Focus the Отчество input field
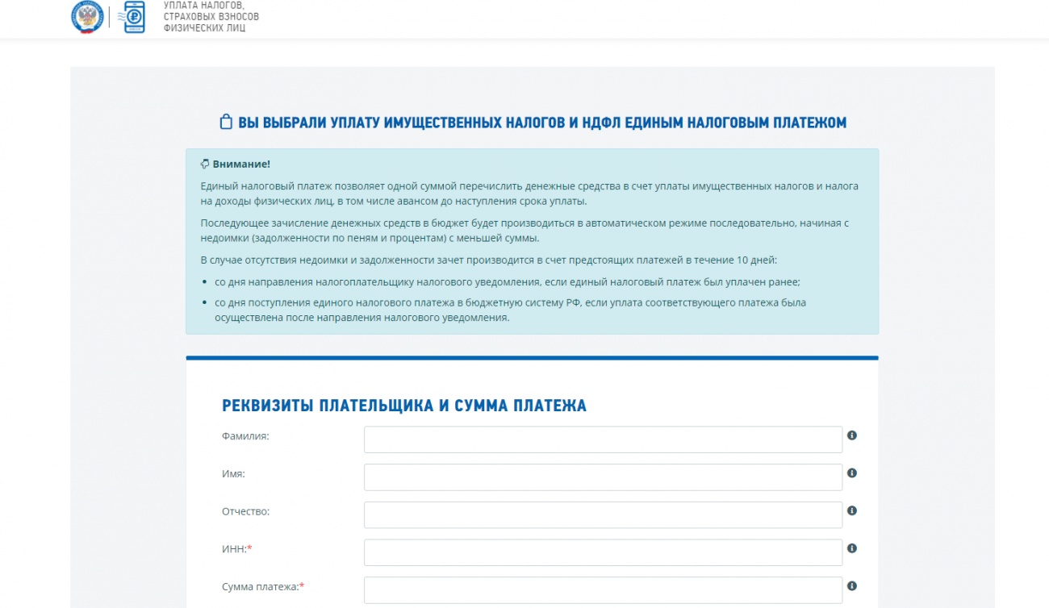 (603, 515)
